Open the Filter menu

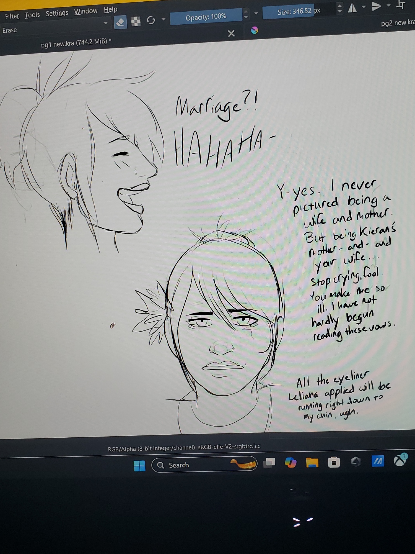pos(12,16)
